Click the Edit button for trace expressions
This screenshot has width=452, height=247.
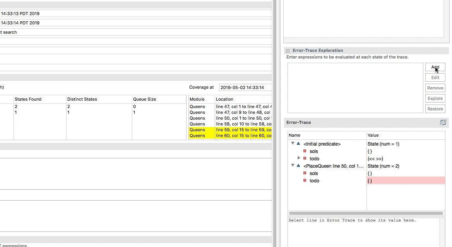coord(435,77)
